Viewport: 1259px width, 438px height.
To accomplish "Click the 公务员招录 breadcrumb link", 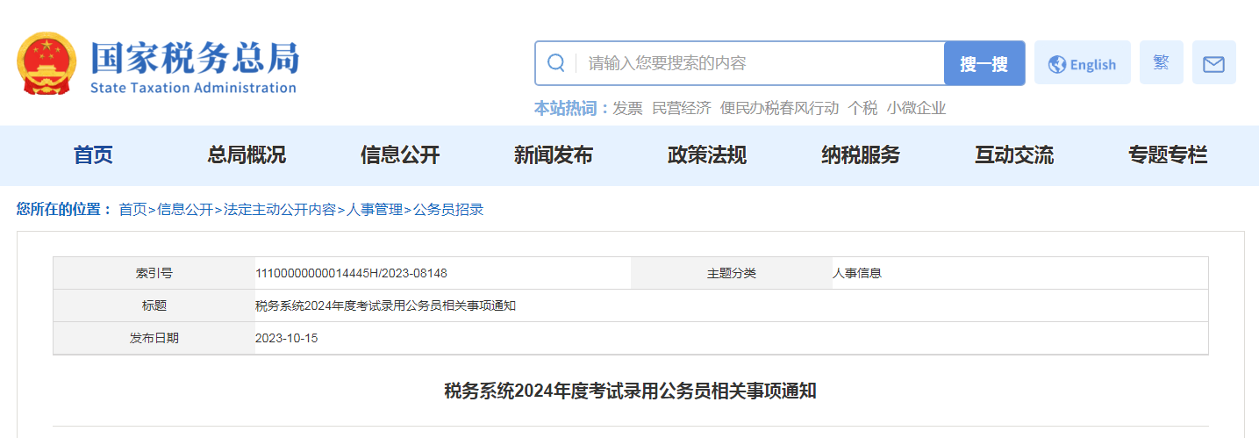I will pos(448,210).
